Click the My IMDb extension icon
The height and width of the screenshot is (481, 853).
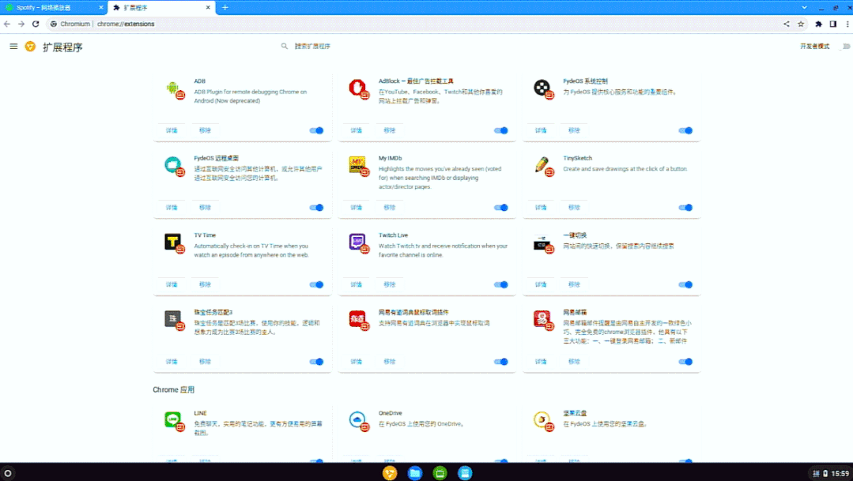[x=358, y=164]
